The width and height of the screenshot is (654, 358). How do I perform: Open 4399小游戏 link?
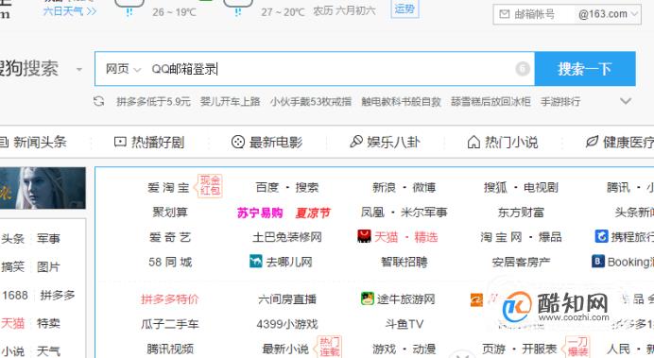point(287,324)
